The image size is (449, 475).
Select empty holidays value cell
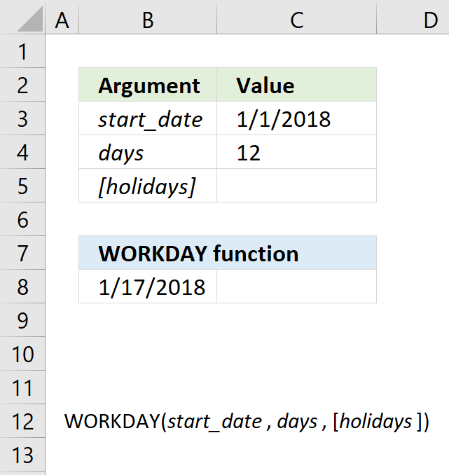point(296,186)
